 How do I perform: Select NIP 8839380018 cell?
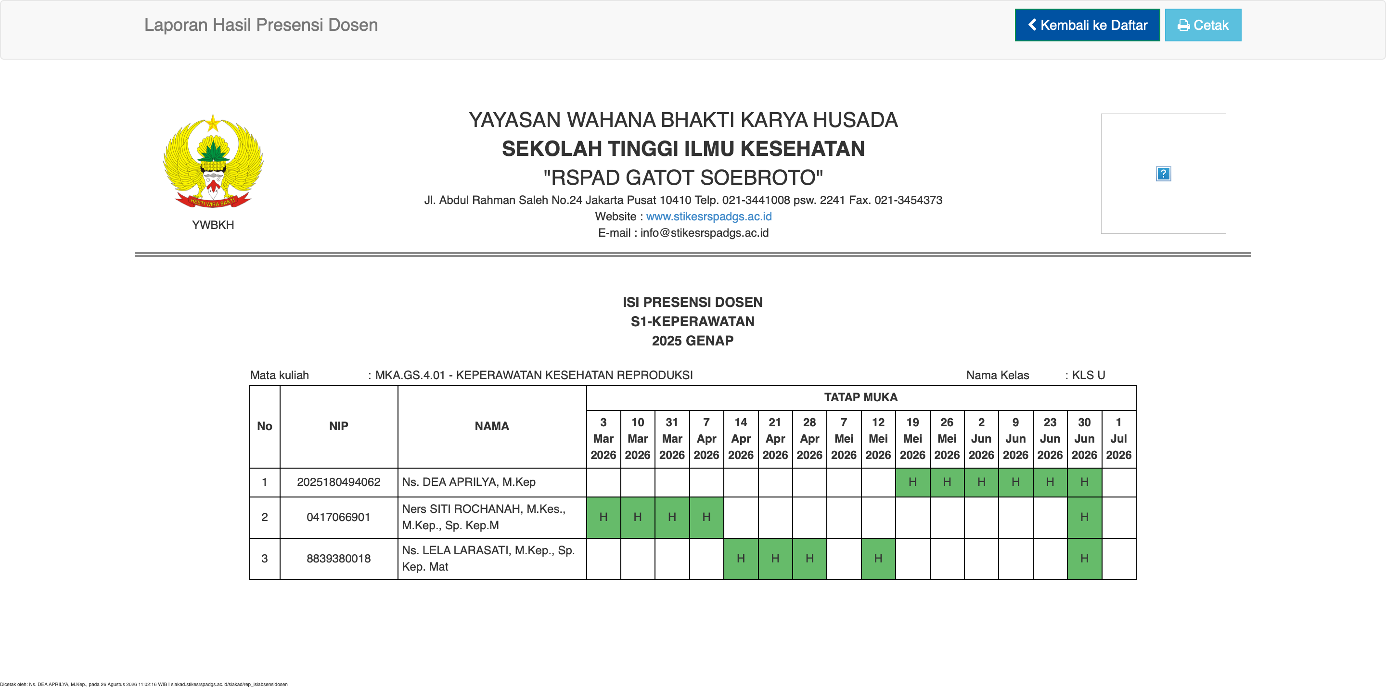338,559
